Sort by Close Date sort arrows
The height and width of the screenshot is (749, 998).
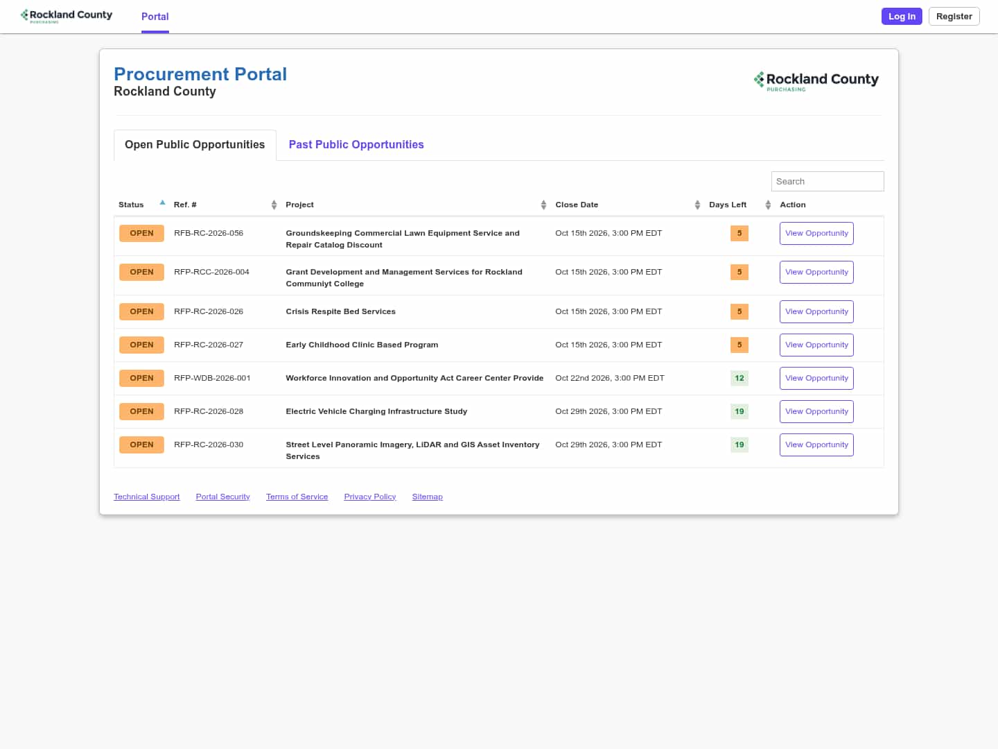pyautogui.click(x=697, y=205)
